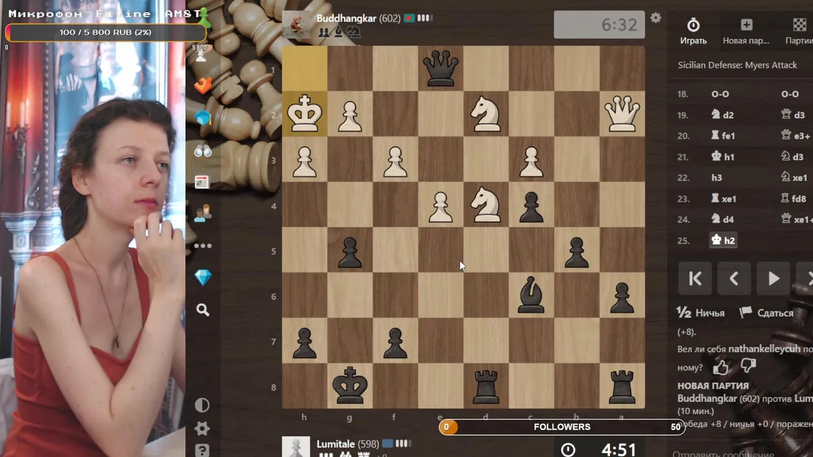Open the Chess.com home logo

[x=203, y=17]
